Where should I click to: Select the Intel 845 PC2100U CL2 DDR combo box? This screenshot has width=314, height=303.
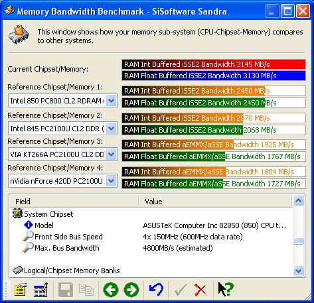[x=62, y=129]
